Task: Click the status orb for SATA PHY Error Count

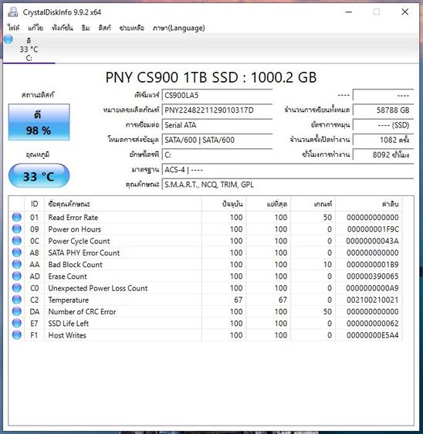Action: coord(17,253)
